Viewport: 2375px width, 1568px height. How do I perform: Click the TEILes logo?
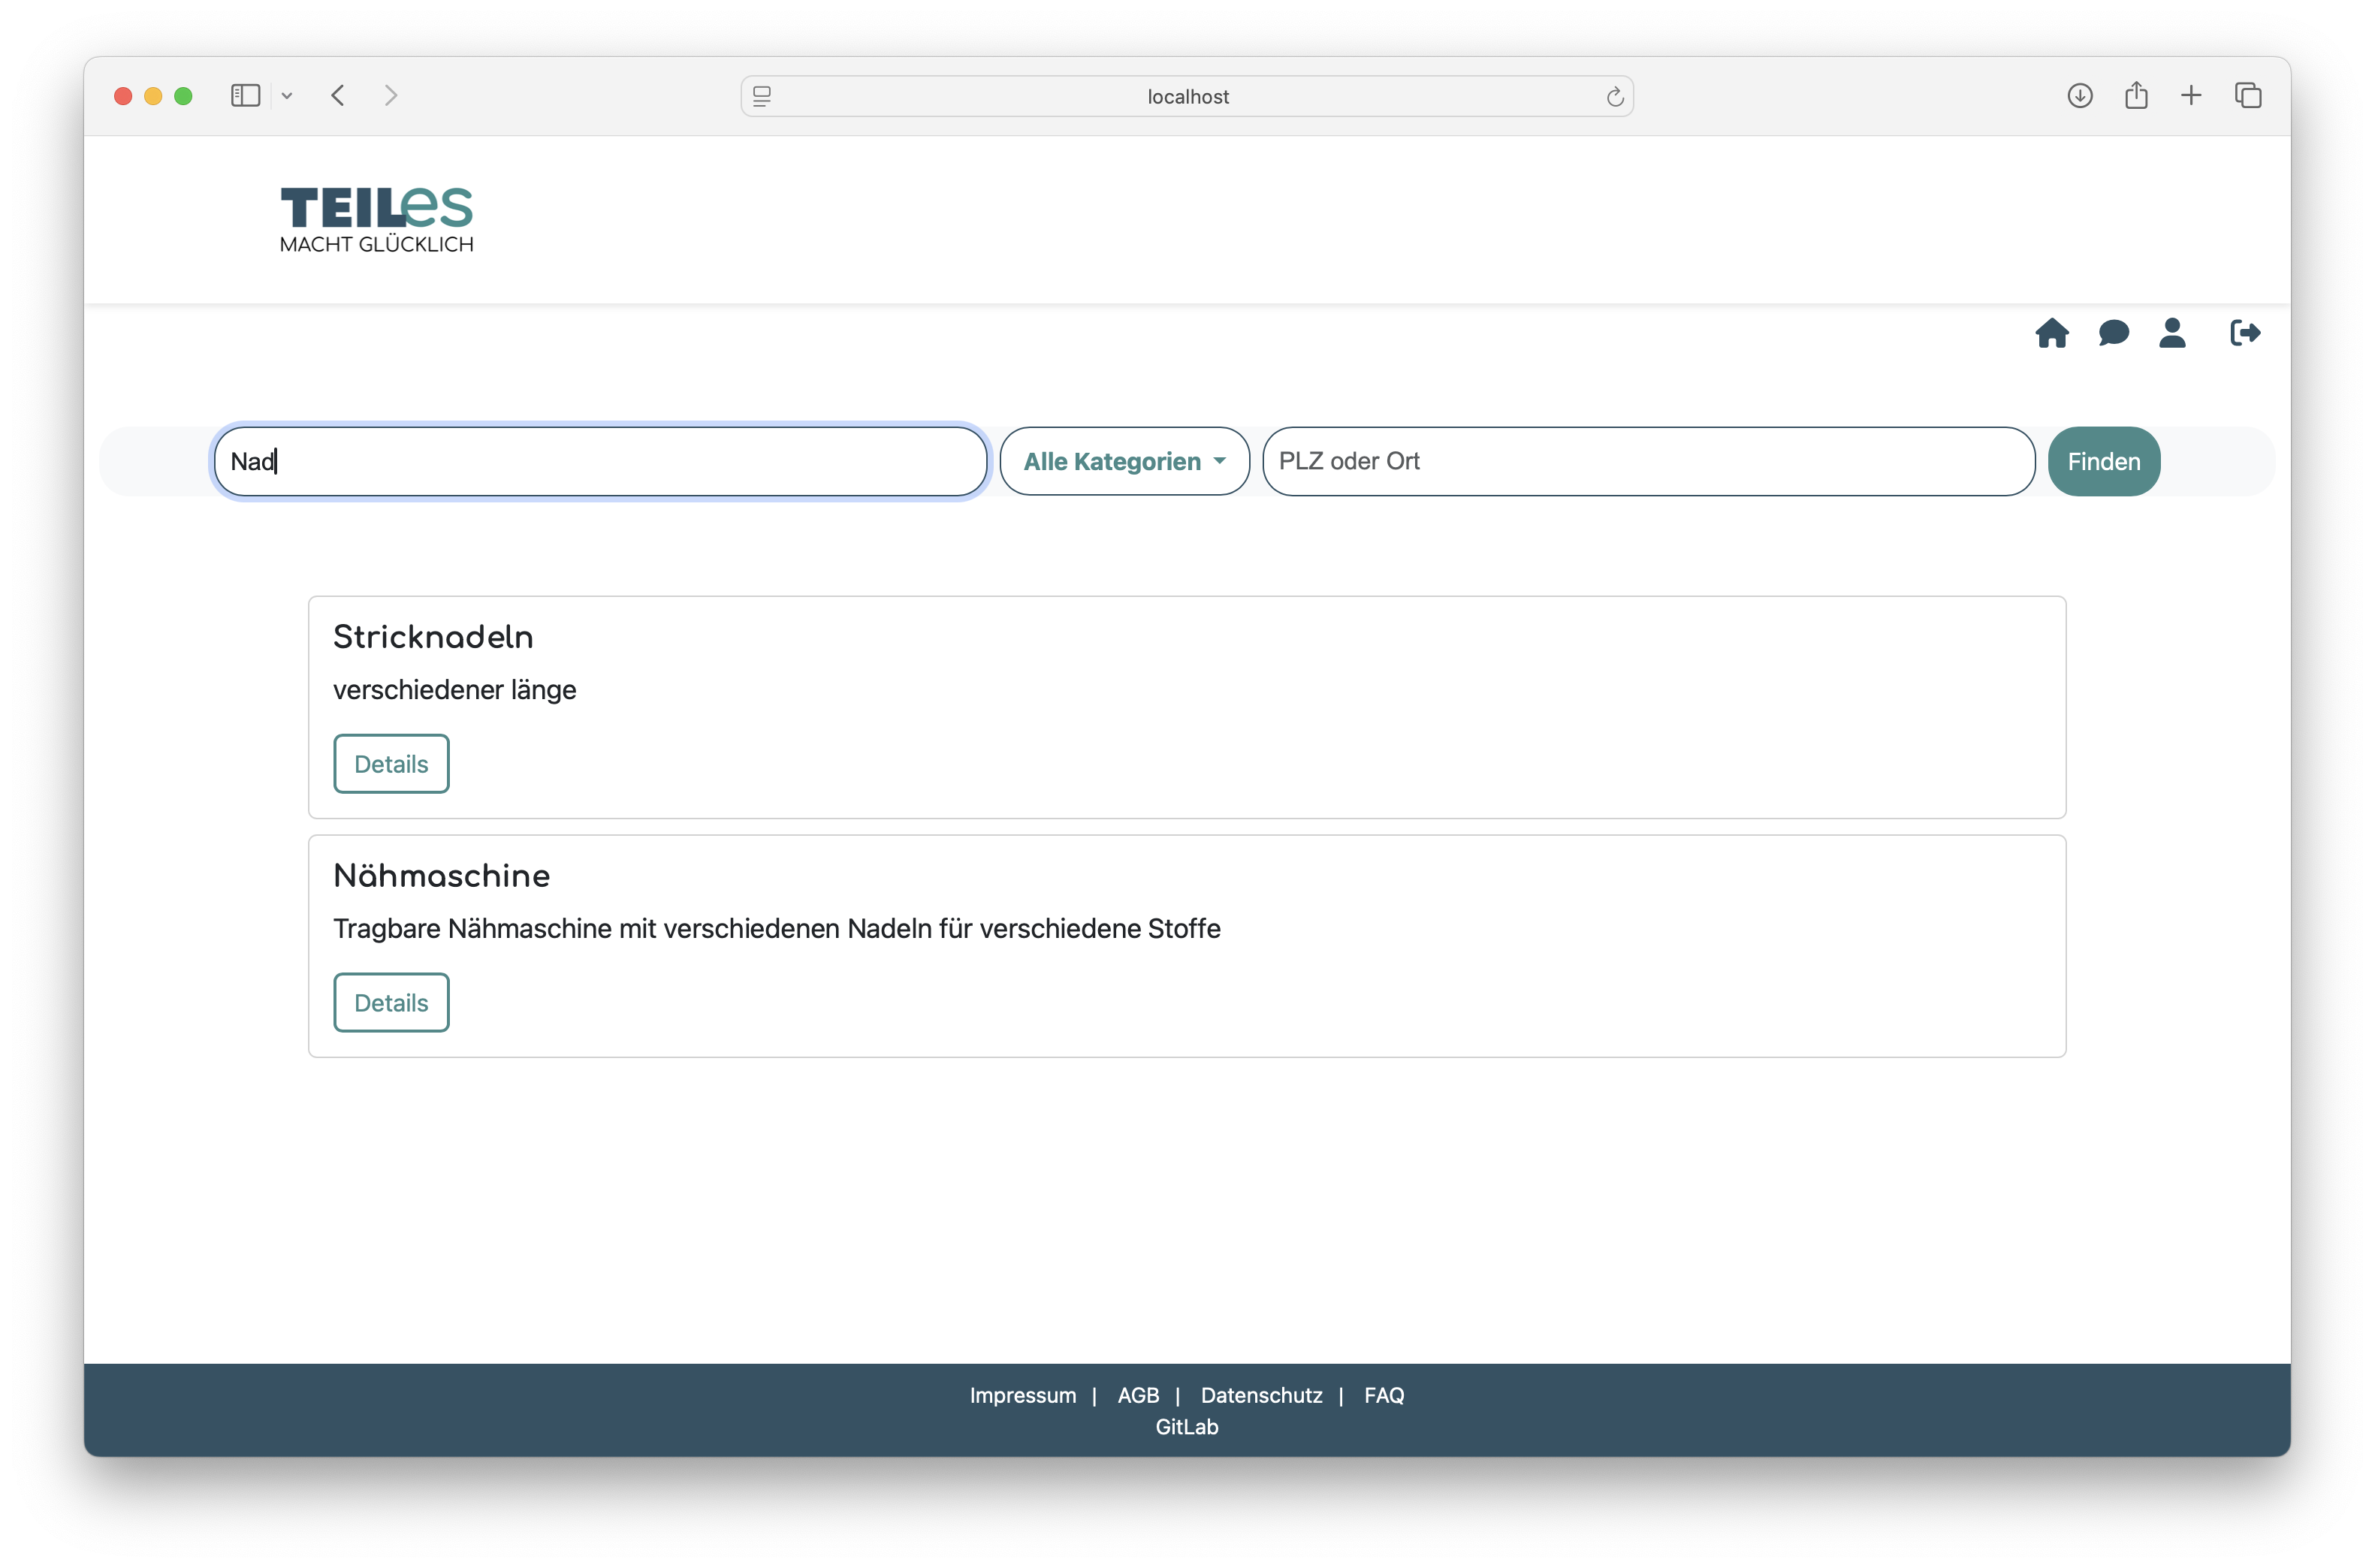pos(376,219)
